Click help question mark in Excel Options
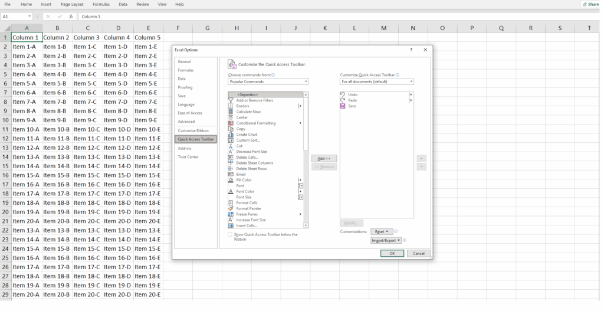Screen dimensions: 604x314 (411, 50)
